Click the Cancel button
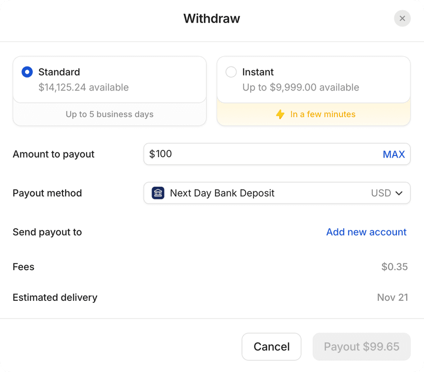 click(x=271, y=346)
